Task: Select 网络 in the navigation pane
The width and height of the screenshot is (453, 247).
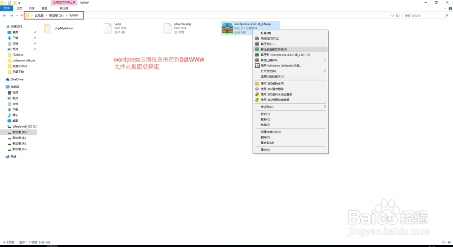Action: point(13,157)
